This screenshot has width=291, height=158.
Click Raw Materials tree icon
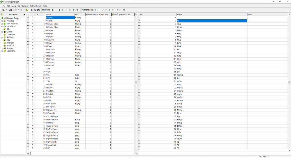5,24
